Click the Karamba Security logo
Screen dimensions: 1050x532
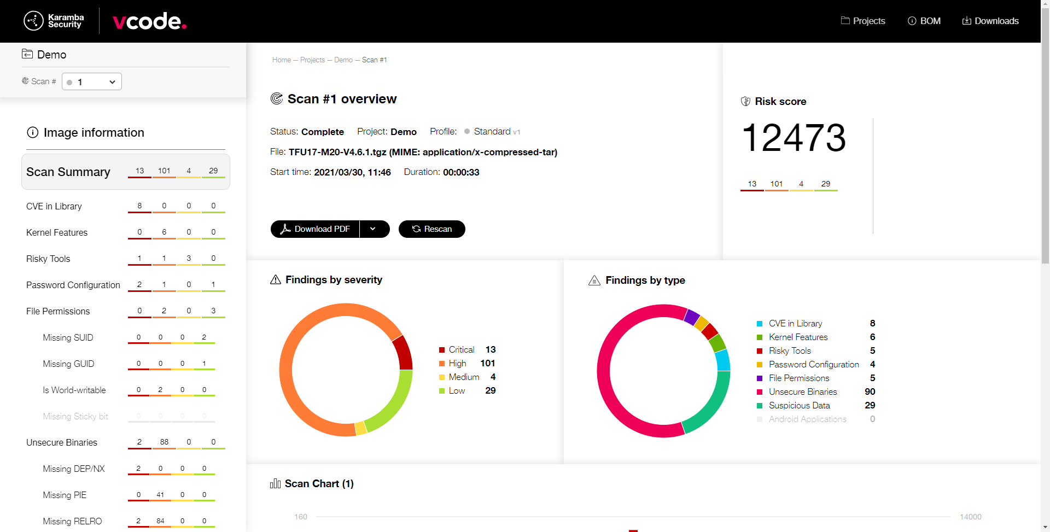tap(53, 20)
